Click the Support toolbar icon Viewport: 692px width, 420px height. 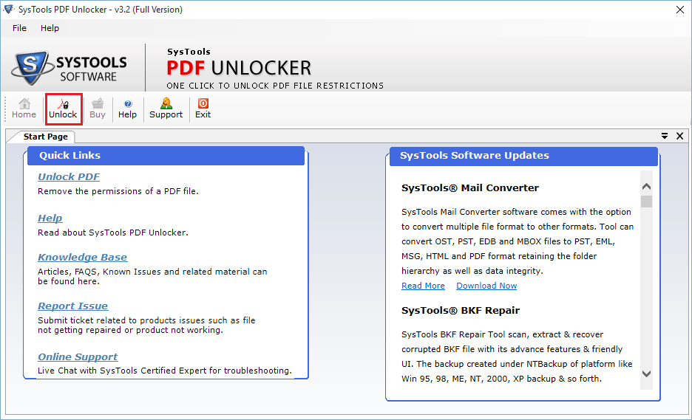pos(166,109)
